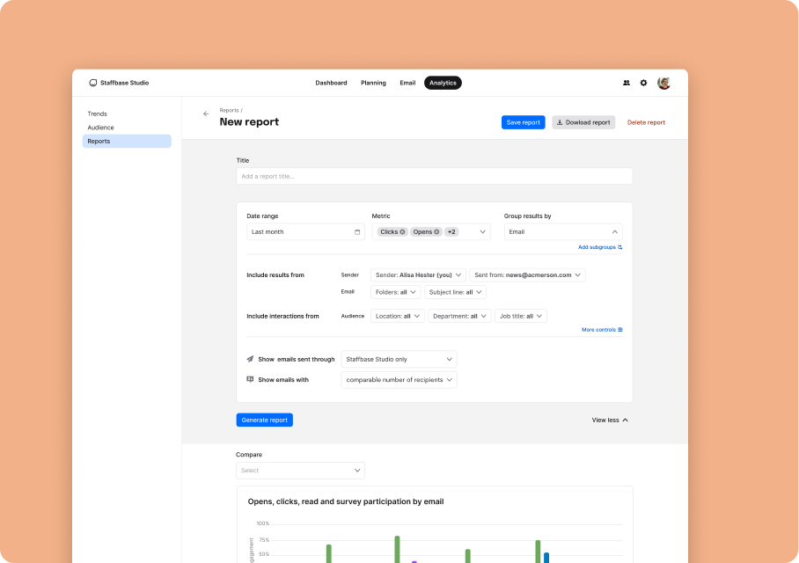Select Reports in the sidebar
799x563 pixels.
click(127, 141)
